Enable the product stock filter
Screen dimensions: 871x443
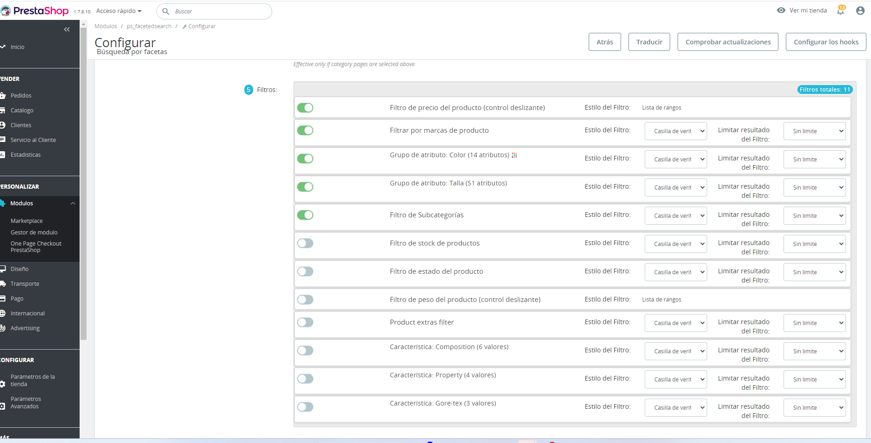click(x=305, y=243)
